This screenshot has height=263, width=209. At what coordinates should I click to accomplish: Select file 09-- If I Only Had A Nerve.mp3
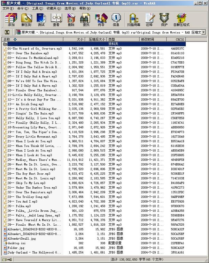click(32, 86)
